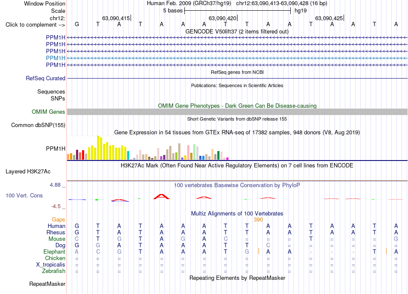The image size is (408, 294).
Task: Click the GTEx Gene Expression track title
Action: coord(237,132)
